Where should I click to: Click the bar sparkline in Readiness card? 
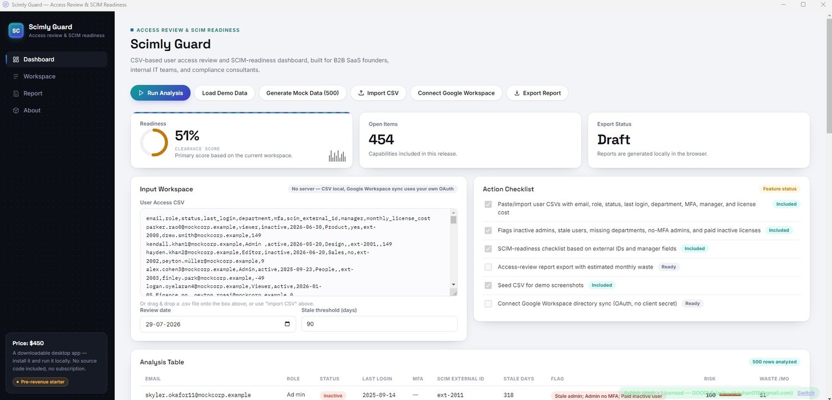[337, 156]
